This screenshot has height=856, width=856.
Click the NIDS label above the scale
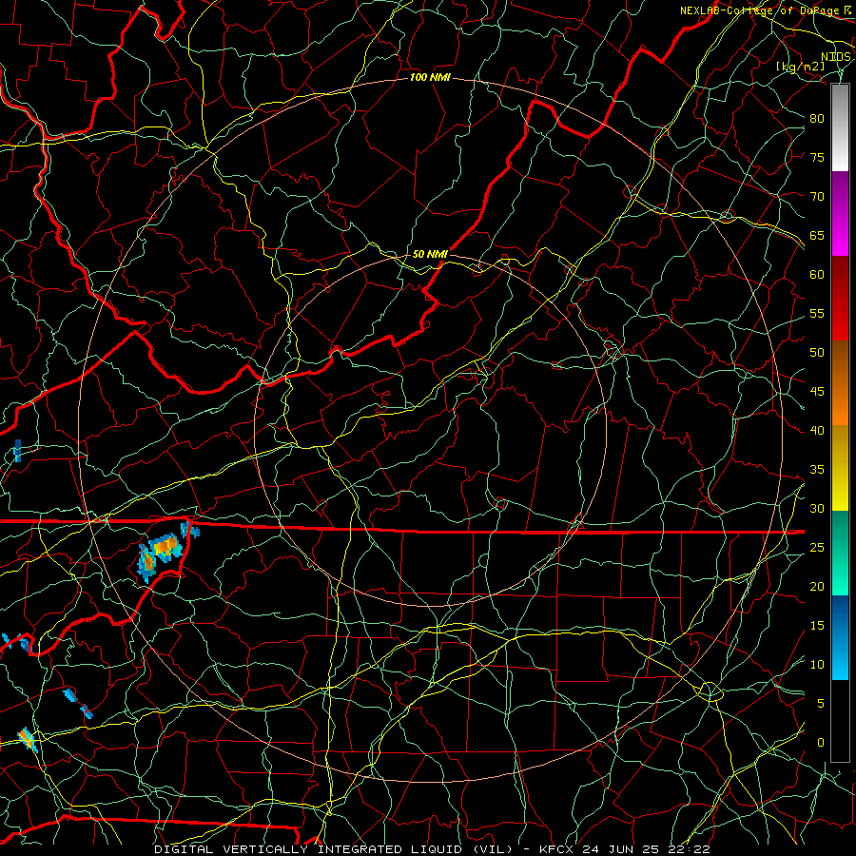pos(835,57)
